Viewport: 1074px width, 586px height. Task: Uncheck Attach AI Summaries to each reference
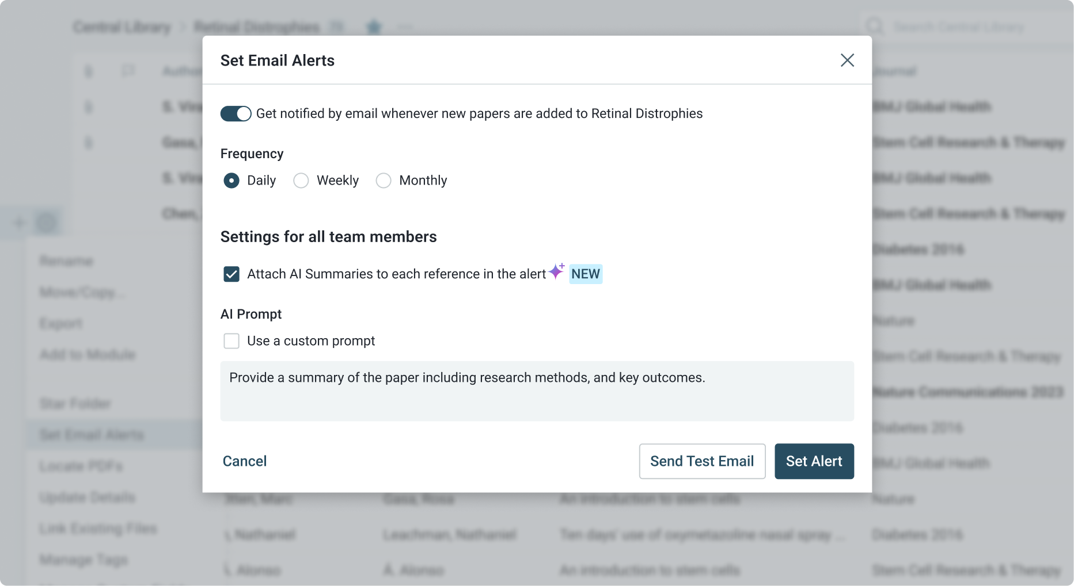[231, 274]
